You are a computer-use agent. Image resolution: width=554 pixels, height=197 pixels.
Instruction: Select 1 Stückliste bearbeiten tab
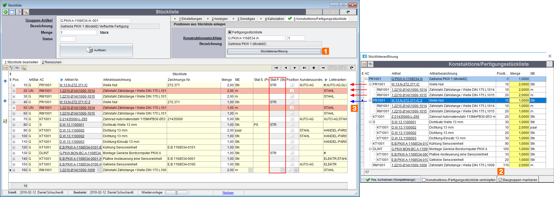[x=22, y=62]
